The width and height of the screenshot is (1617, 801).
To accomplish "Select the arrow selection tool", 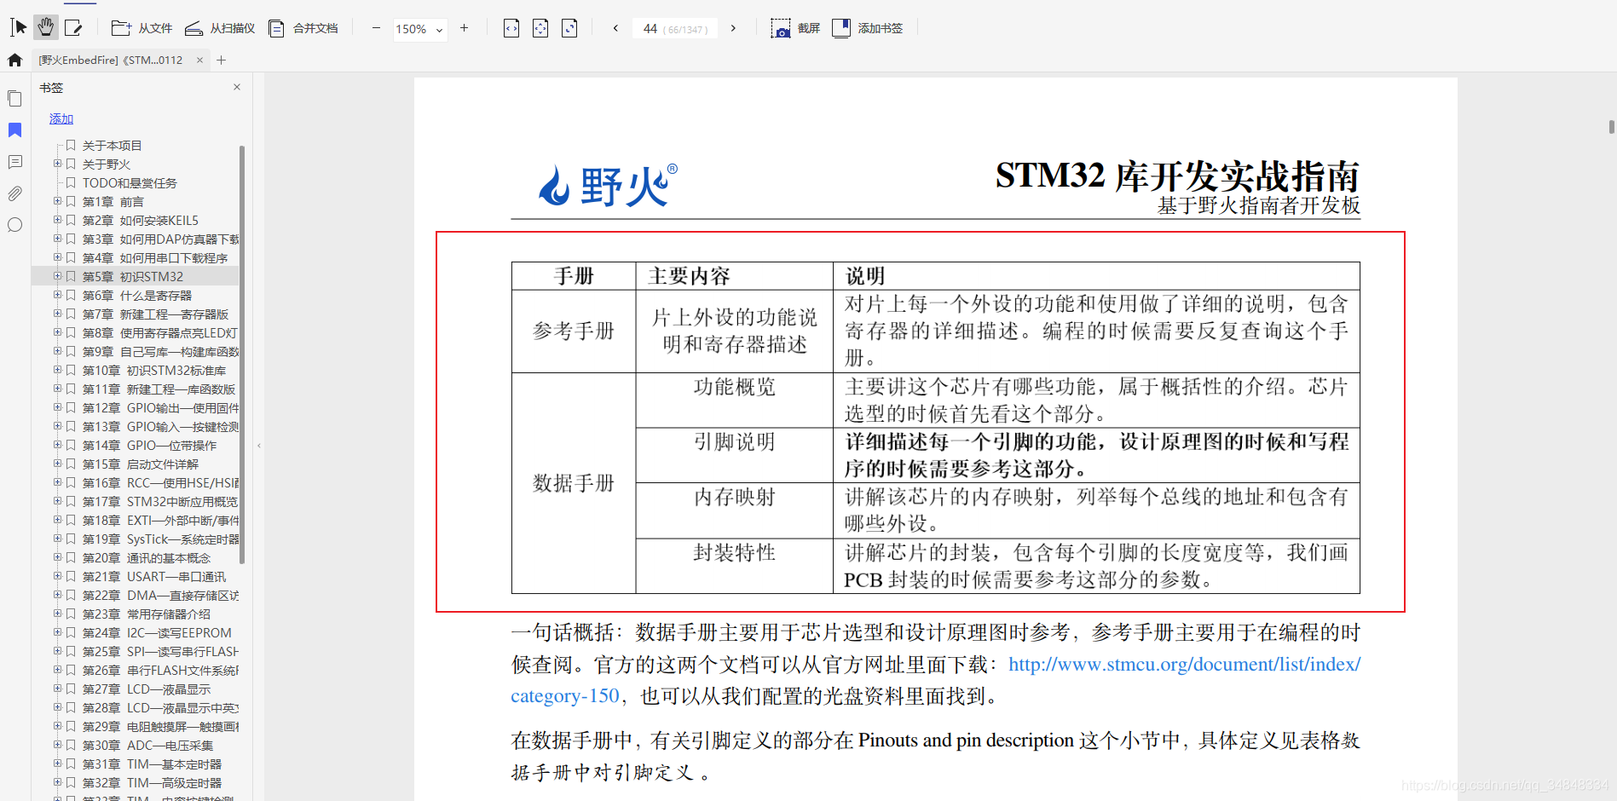I will click(19, 28).
